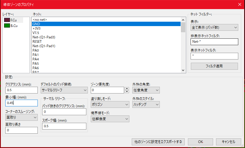
Task: Click the ゾーン優先度 value field
Action: (x=107, y=90)
